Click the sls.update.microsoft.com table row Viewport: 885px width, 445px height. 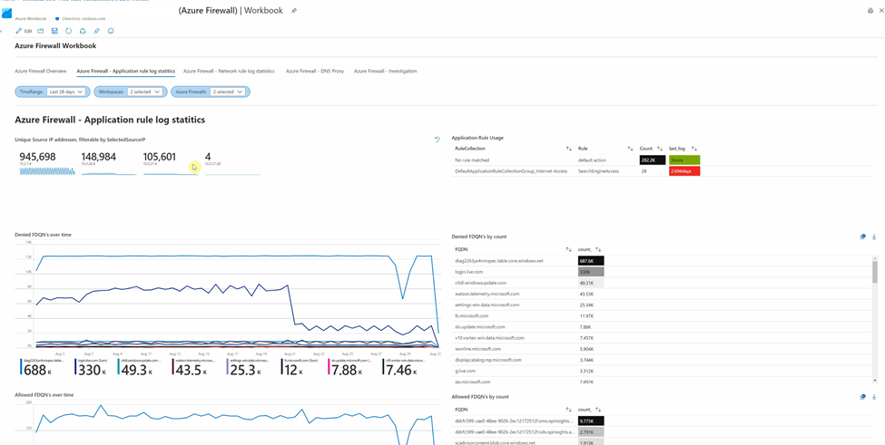[x=661, y=326]
